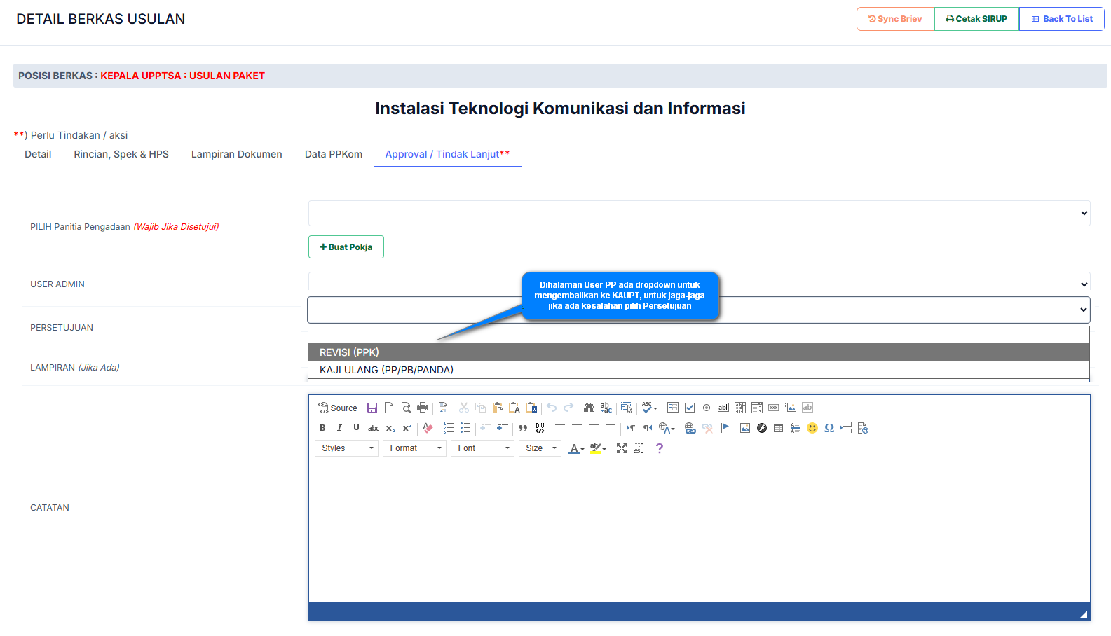Switch to the Lampiran Dokumen tab
1111x636 pixels.
236,154
